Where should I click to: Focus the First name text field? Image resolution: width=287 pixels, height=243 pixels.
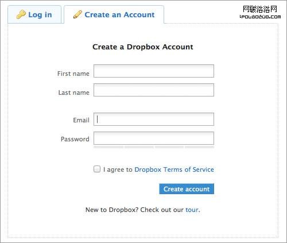pyautogui.click(x=154, y=71)
